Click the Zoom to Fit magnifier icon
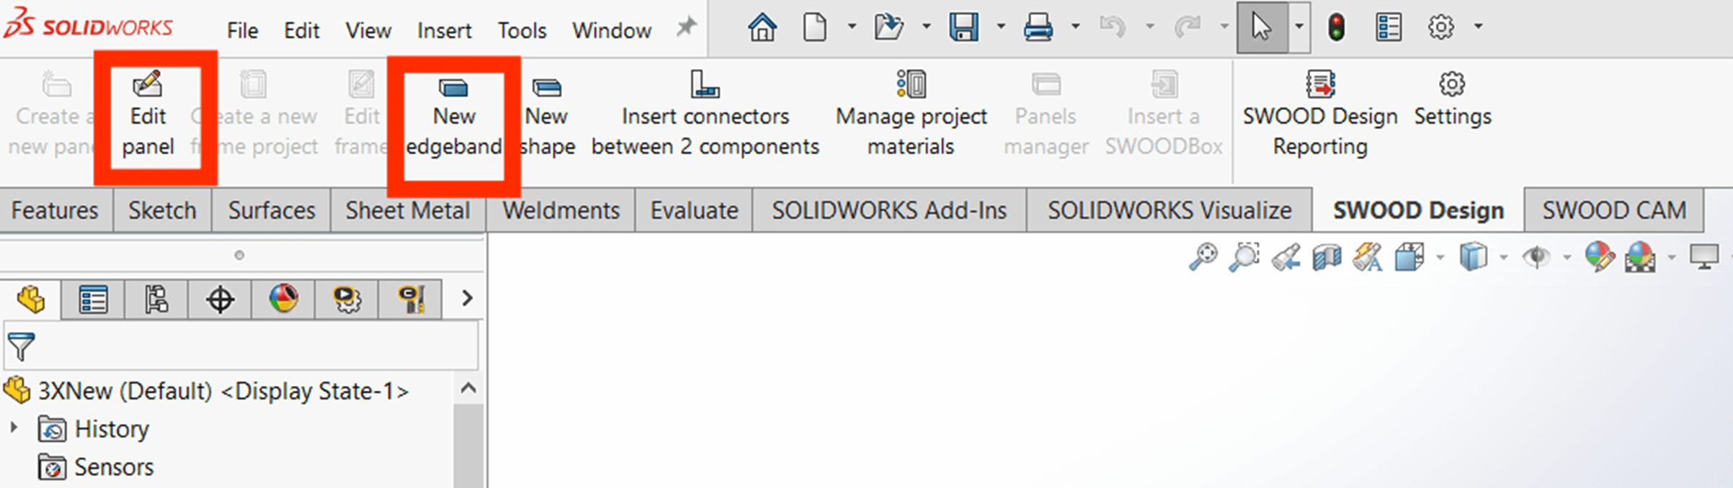Screen dimensions: 1733x488 [x=1203, y=257]
